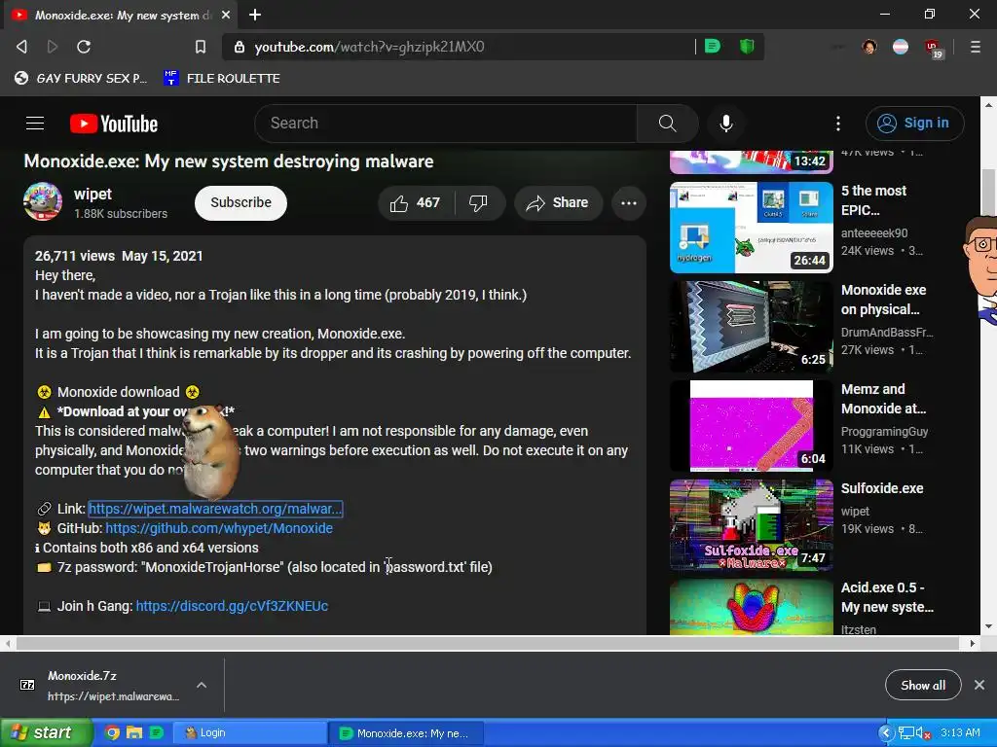Screen dimensions: 997x747
Task: Bookmark this page with the bookmark icon
Action: [201, 47]
